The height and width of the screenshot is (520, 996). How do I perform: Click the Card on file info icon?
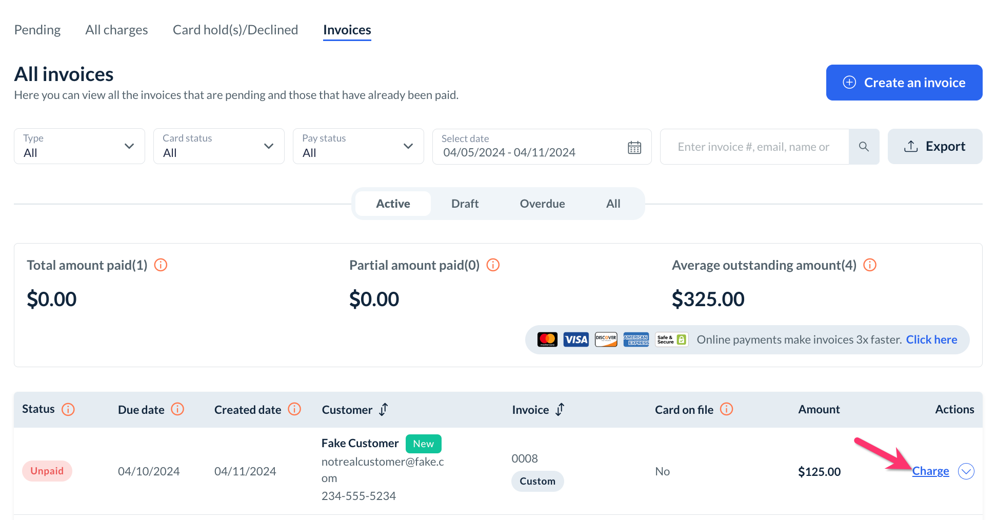[727, 409]
